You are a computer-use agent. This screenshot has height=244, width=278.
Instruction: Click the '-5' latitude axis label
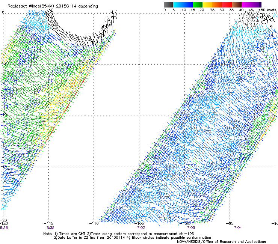tap(4, 63)
